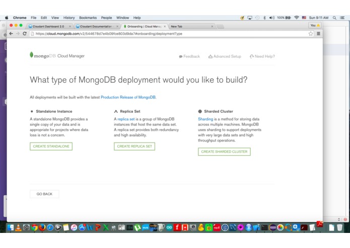Open the People menu

(x=106, y=18)
